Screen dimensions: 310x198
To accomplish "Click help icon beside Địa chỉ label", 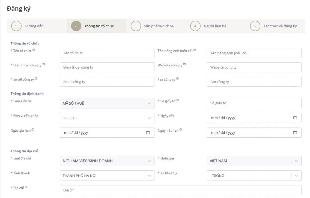I will click(26, 187).
